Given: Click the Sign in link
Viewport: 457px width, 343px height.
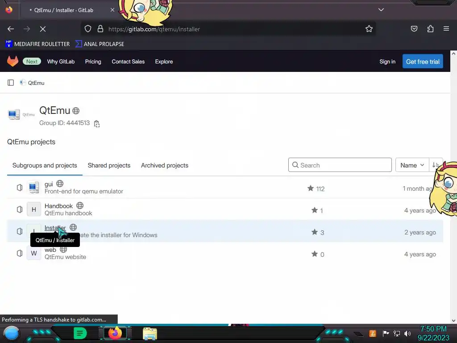Looking at the screenshot, I should [387, 62].
